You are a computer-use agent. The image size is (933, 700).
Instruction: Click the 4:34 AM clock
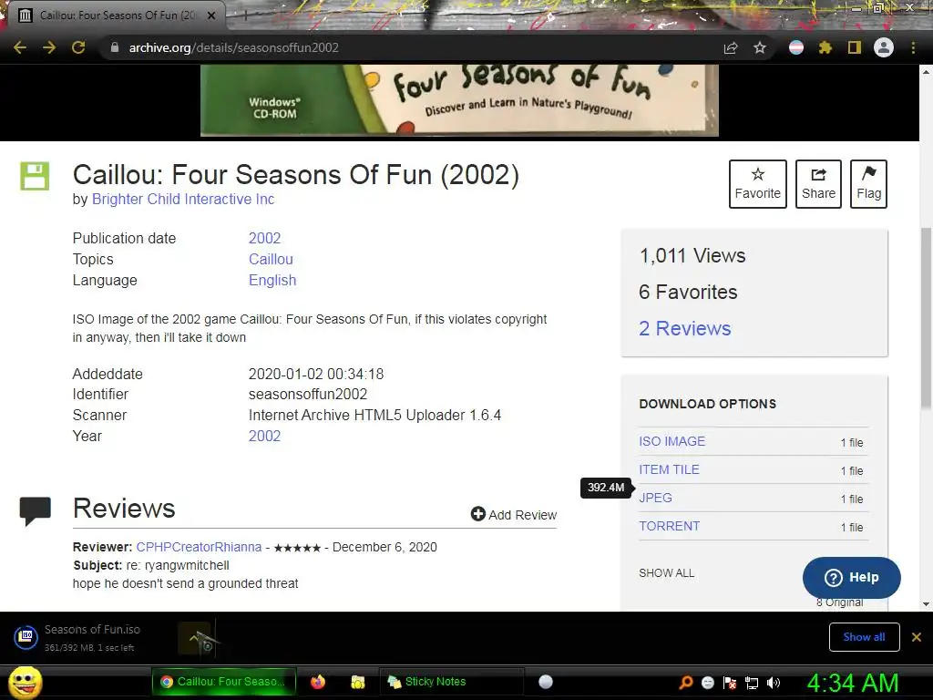(853, 683)
